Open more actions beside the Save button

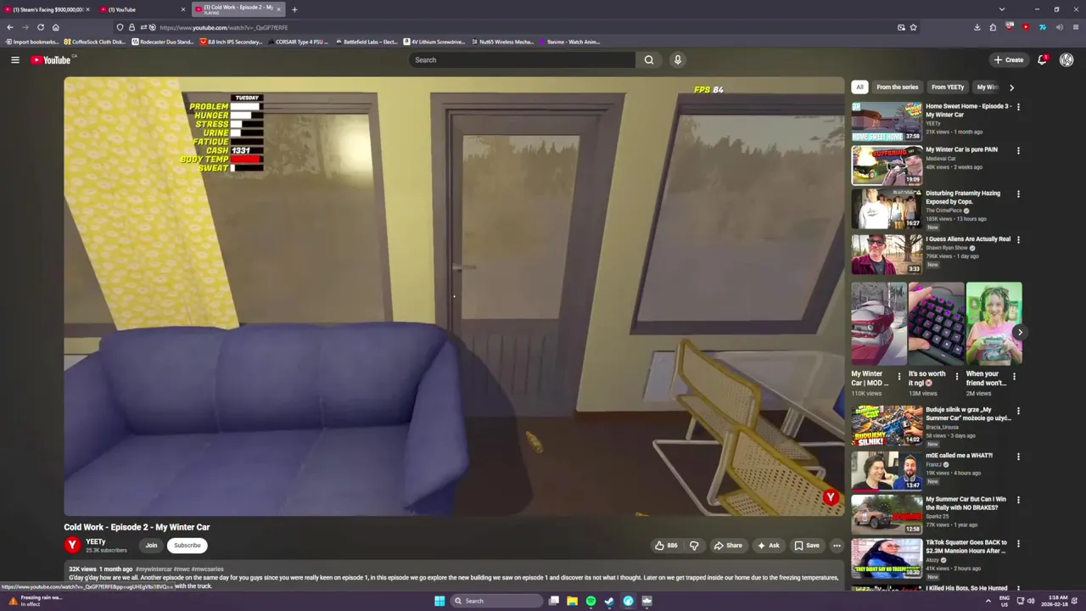point(837,546)
